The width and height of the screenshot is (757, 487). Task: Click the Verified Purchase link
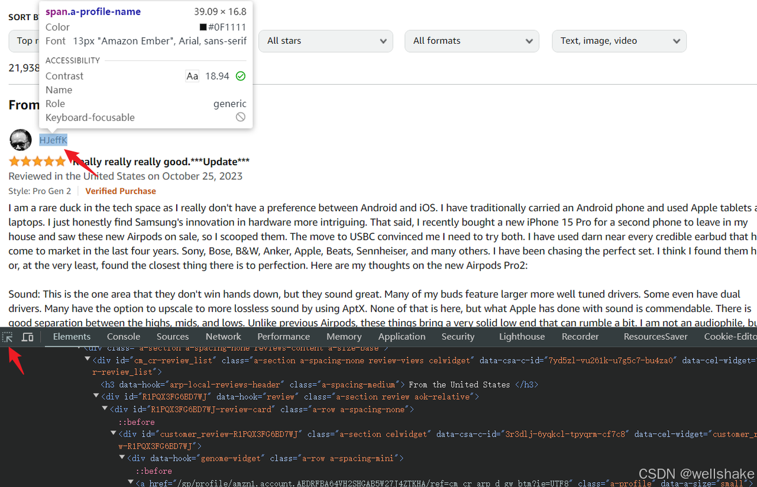(x=121, y=191)
